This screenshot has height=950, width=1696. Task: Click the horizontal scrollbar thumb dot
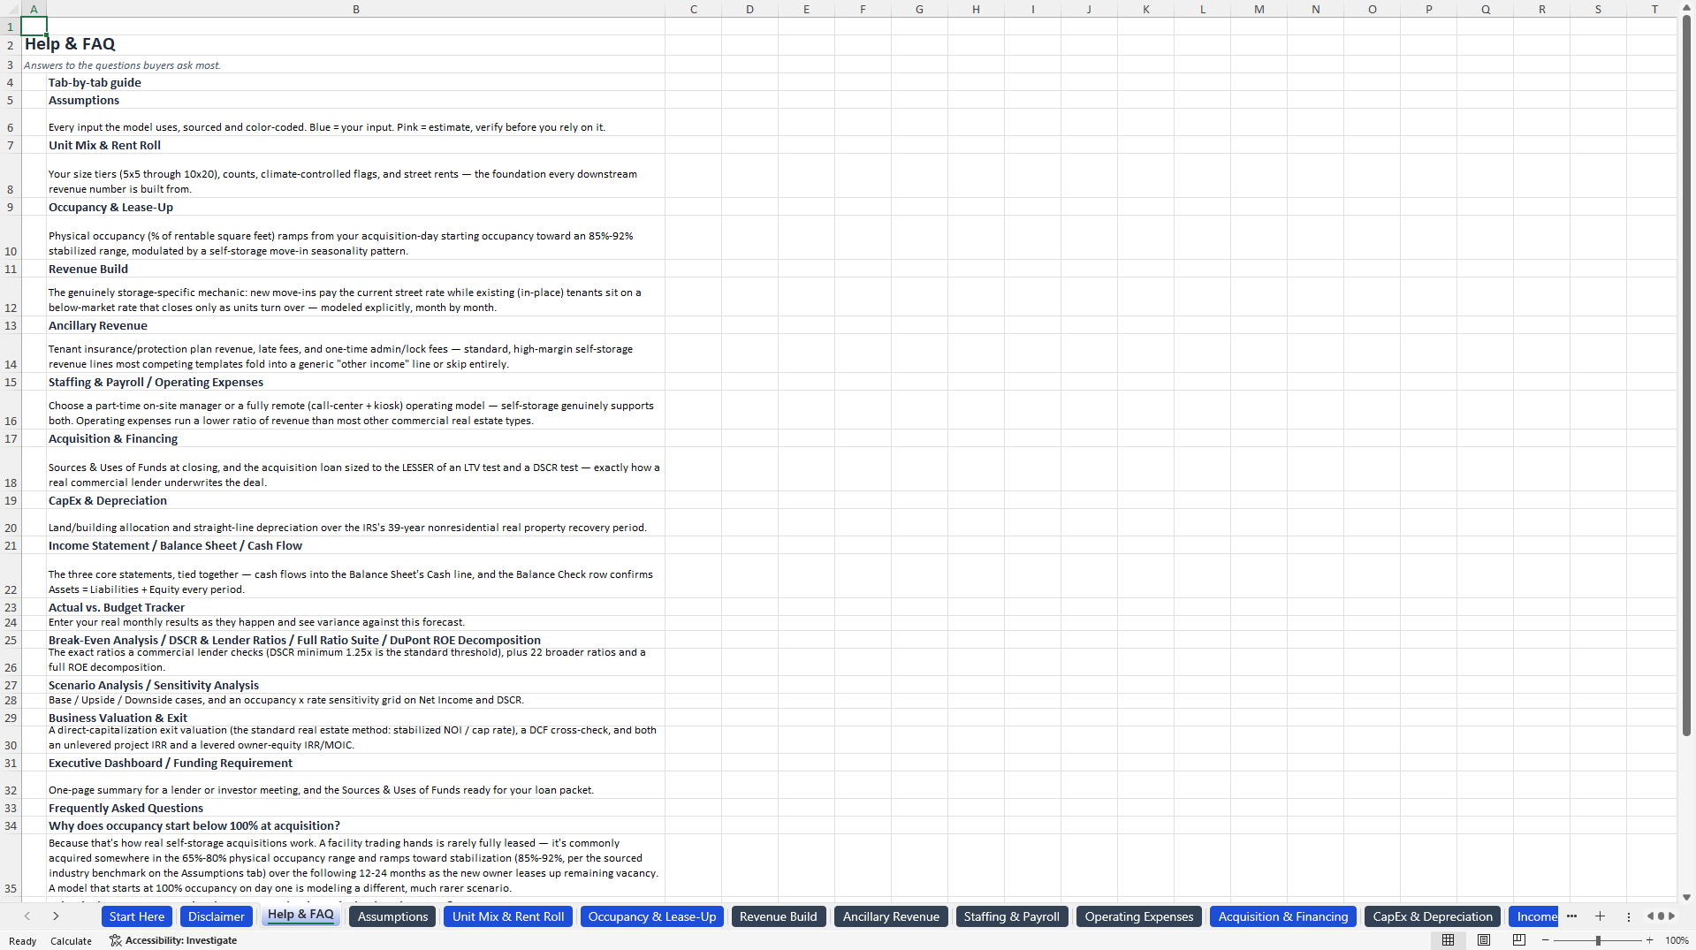(1661, 916)
